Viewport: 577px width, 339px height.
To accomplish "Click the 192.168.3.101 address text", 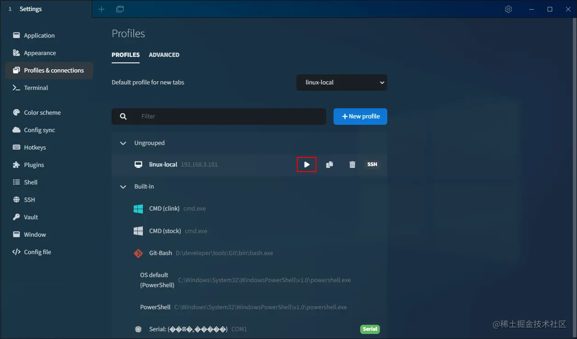I will click(x=199, y=164).
